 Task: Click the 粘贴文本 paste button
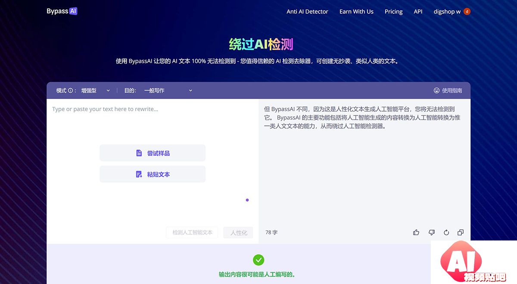pyautogui.click(x=153, y=174)
